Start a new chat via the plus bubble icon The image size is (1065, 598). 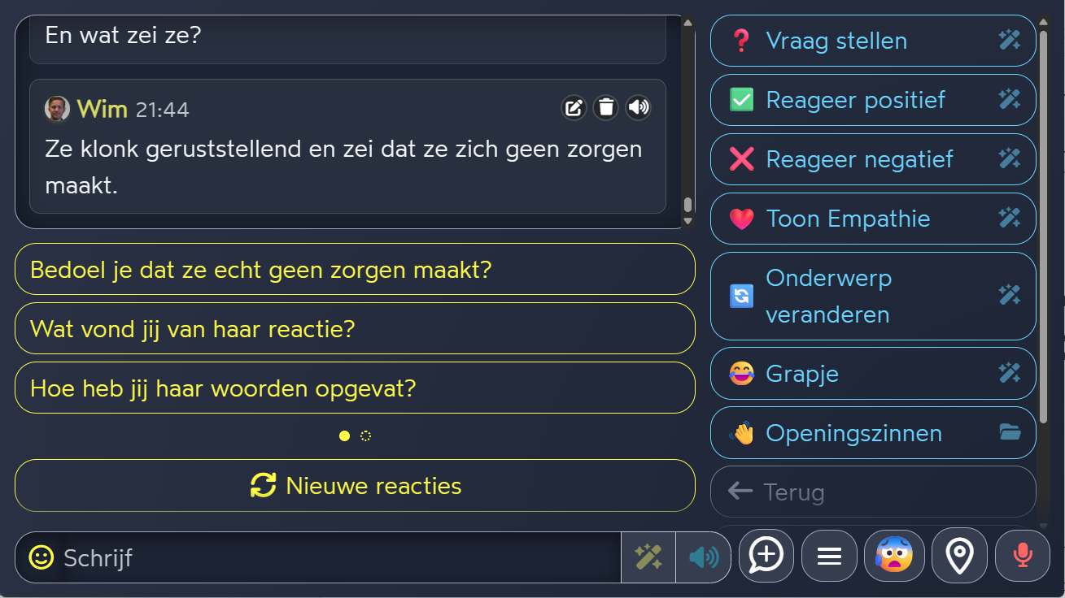point(766,556)
